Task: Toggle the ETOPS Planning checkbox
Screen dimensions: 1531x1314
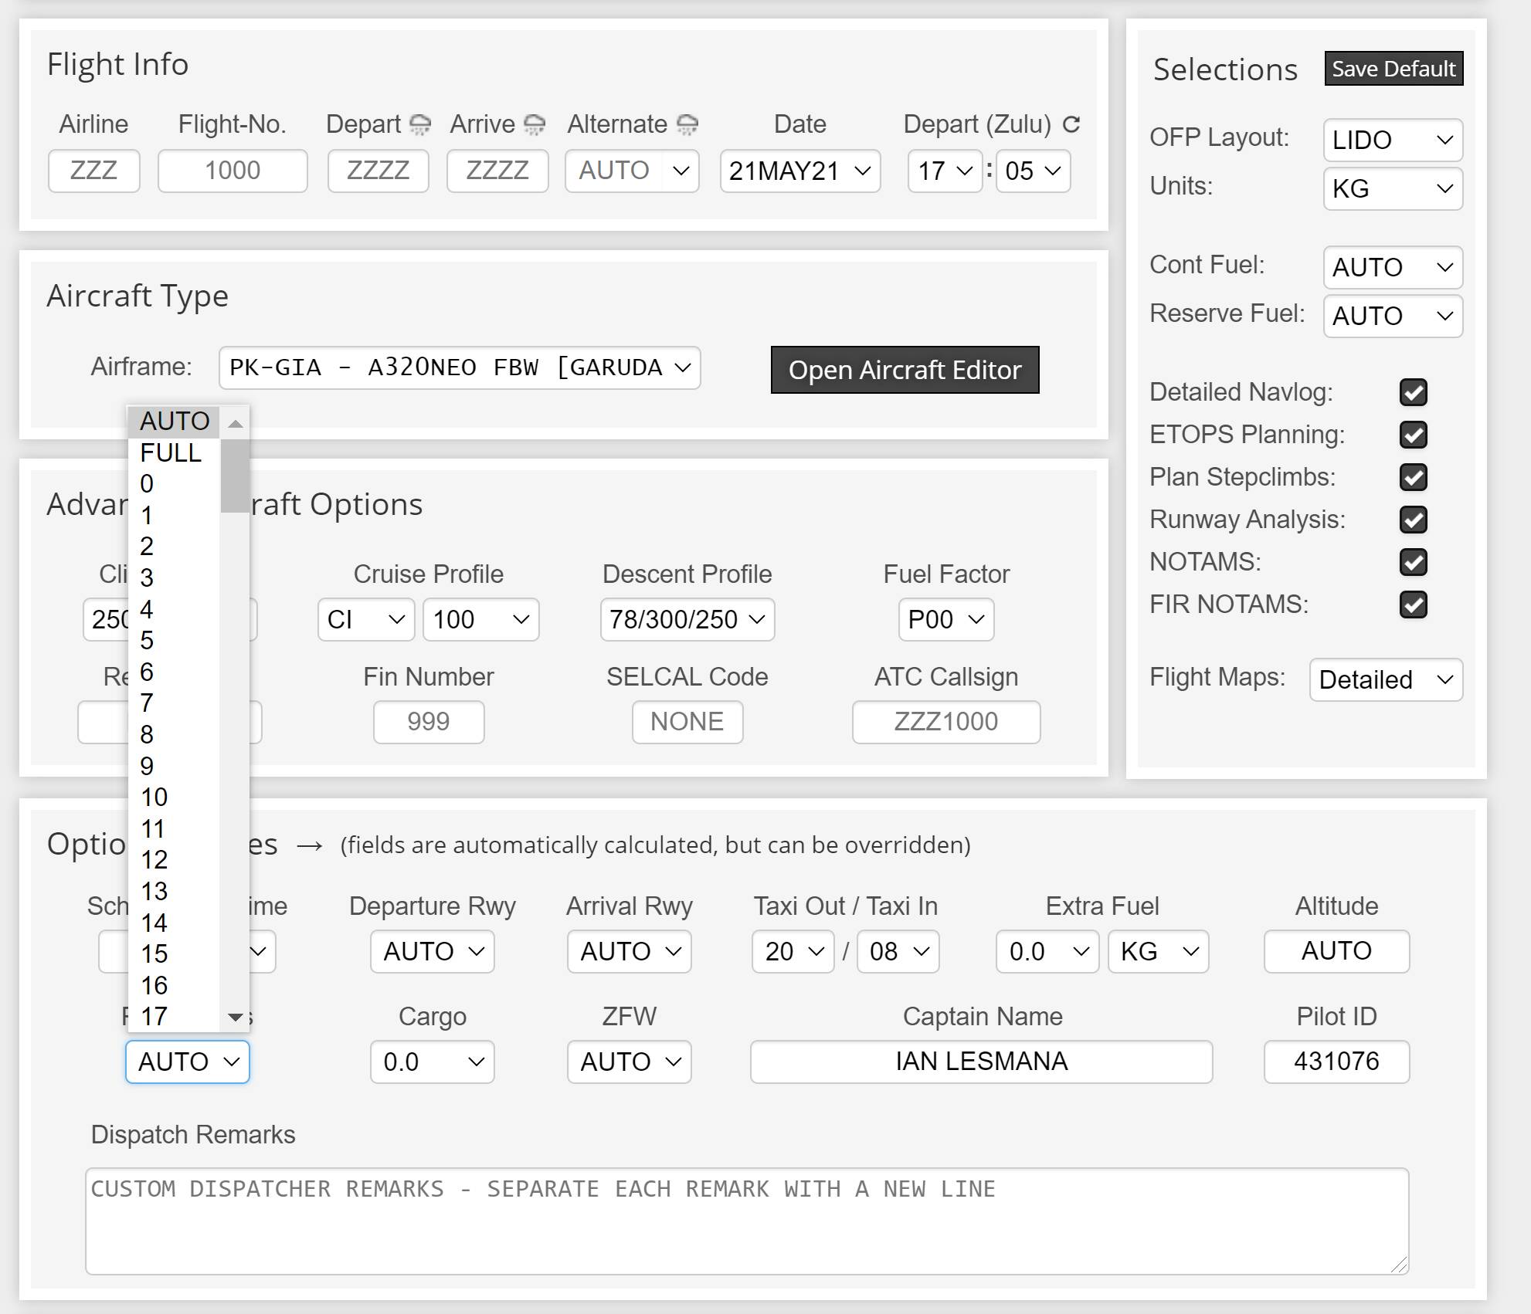Action: [1413, 435]
